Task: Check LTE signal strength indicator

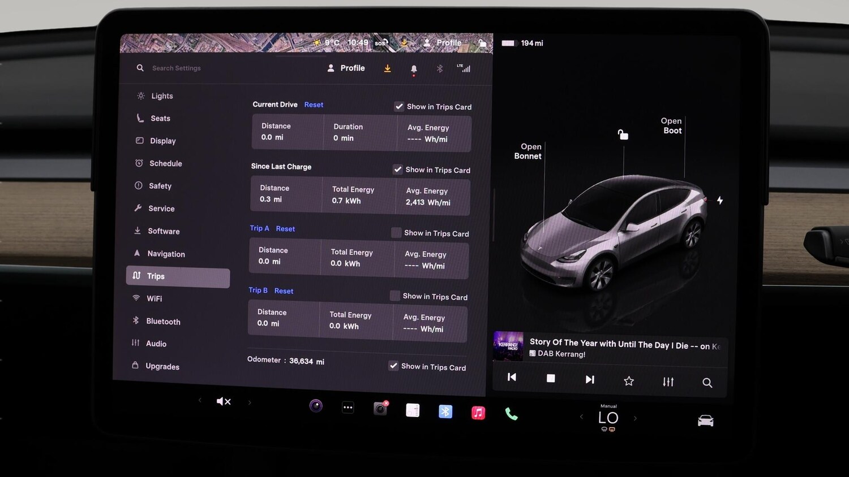Action: pos(464,68)
